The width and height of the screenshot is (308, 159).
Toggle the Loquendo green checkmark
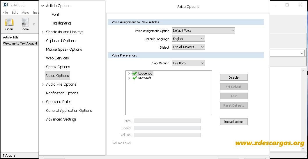pyautogui.click(x=134, y=73)
